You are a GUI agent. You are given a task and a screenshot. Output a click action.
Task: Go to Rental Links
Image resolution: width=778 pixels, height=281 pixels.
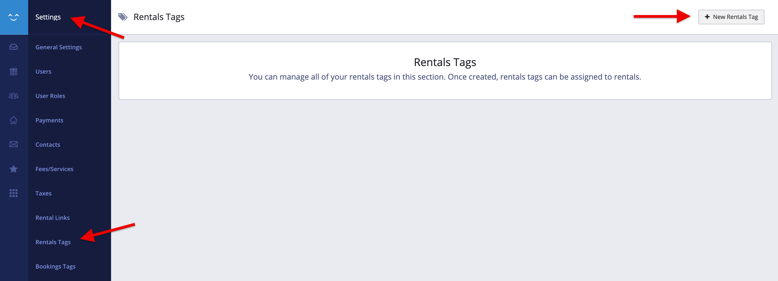(x=53, y=218)
